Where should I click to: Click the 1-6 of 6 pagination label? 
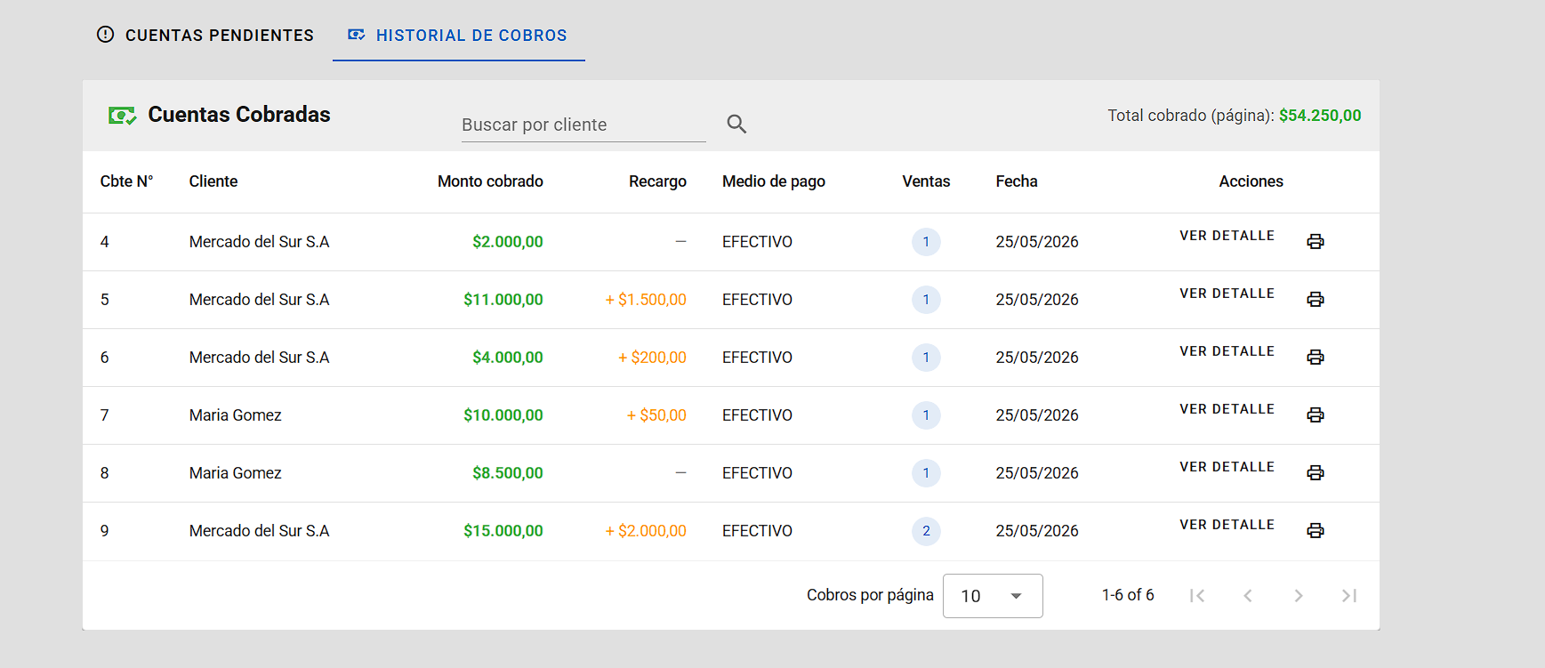1128,595
